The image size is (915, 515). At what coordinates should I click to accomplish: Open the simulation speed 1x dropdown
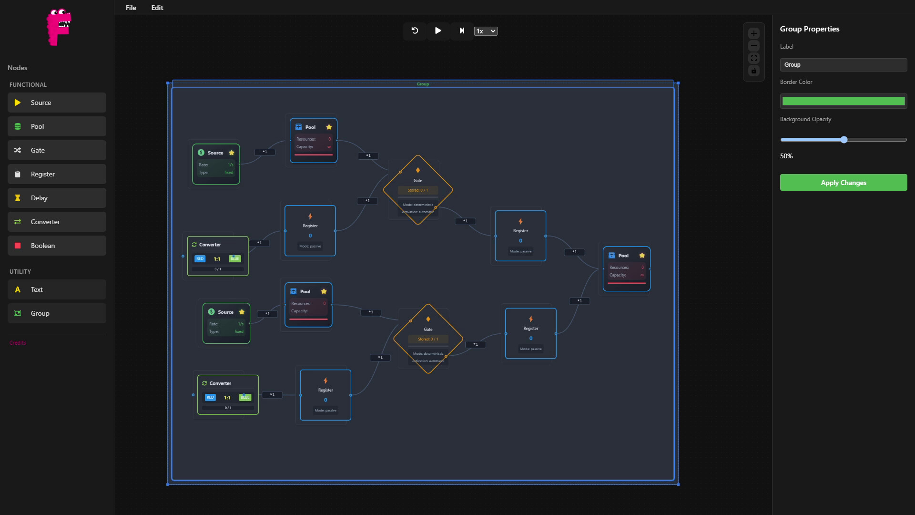click(x=485, y=31)
